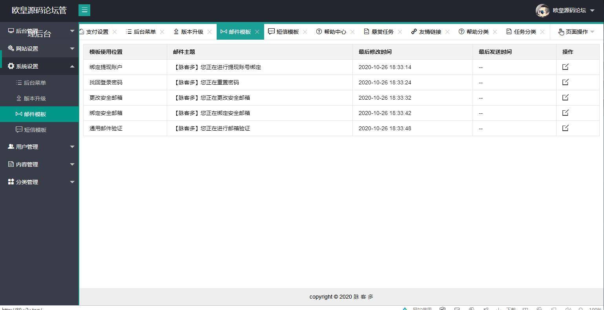604x310 pixels.
Task: Click the edit icon for 通用邮件验证 row
Action: [x=565, y=128]
